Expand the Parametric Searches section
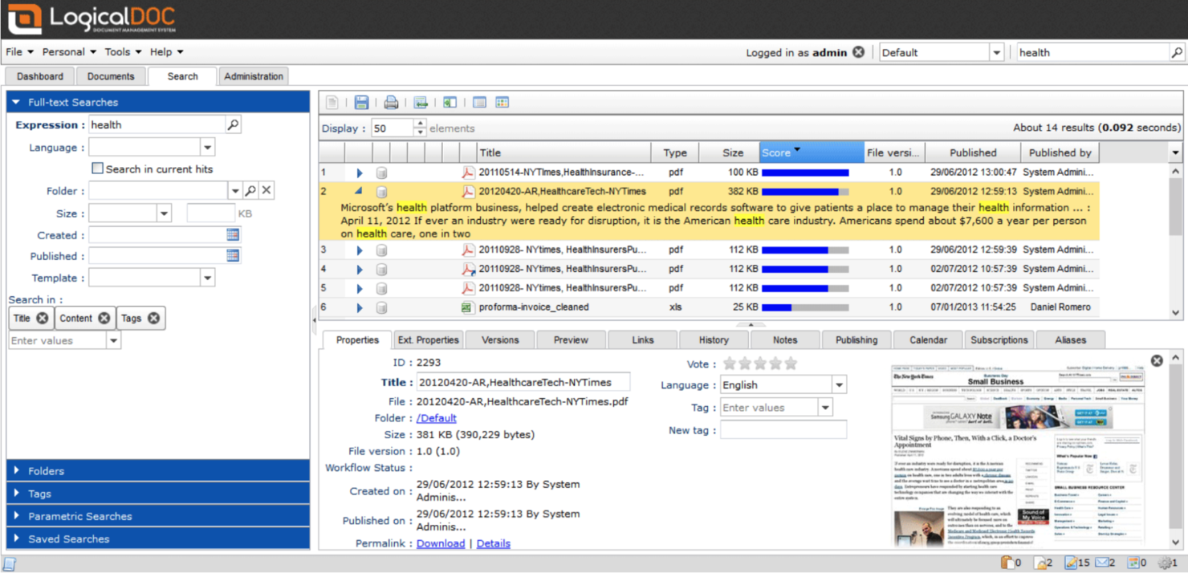1188x573 pixels. [158, 516]
